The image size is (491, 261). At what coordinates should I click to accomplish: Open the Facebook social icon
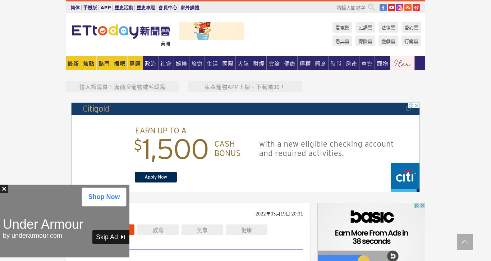[383, 8]
